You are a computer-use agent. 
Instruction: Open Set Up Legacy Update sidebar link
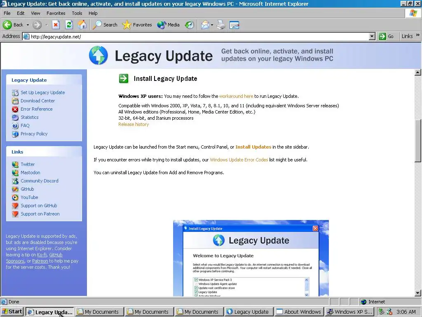pos(43,92)
